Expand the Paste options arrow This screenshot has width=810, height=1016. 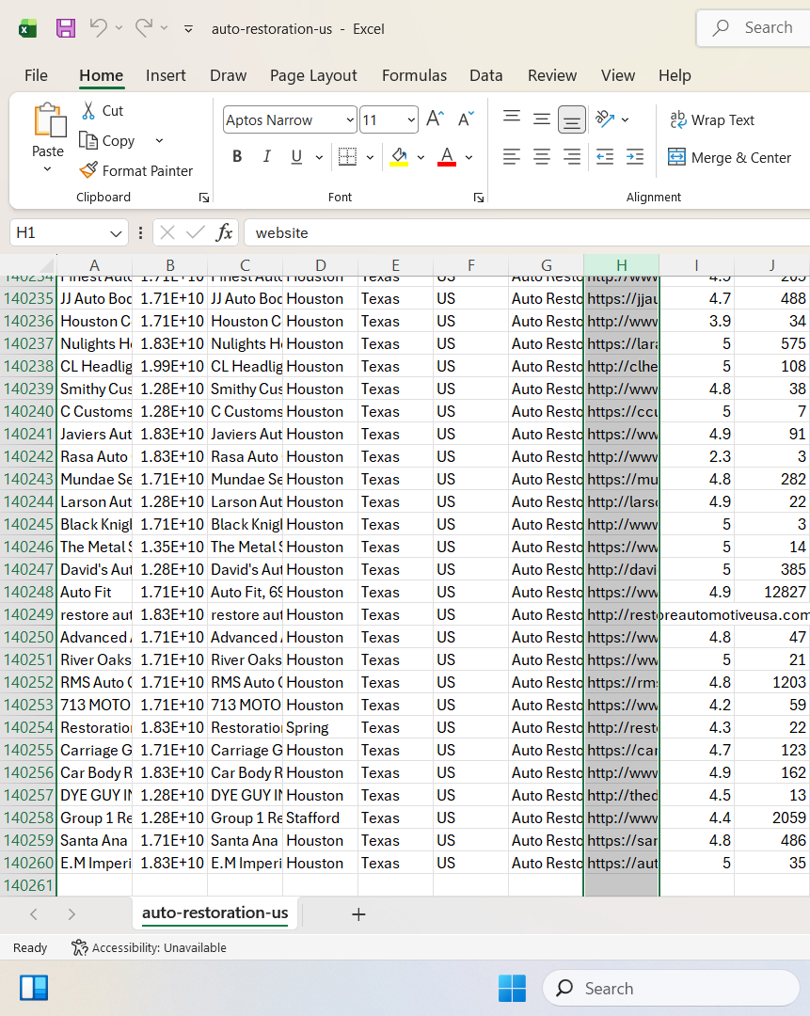[x=47, y=169]
